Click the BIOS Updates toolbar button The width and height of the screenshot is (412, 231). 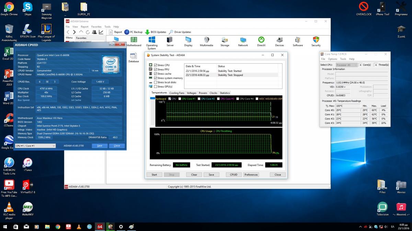click(156, 32)
